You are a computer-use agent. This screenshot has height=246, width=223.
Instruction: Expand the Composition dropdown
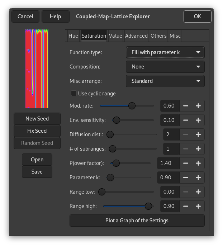(x=165, y=67)
